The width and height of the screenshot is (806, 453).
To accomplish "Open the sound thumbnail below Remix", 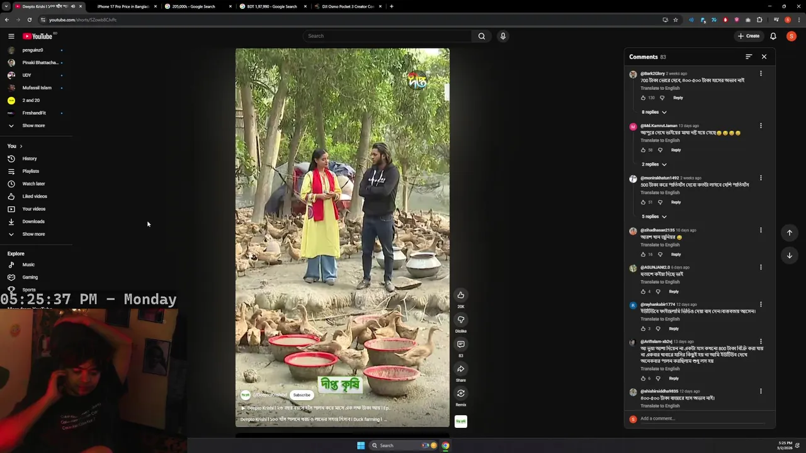I will [x=461, y=422].
